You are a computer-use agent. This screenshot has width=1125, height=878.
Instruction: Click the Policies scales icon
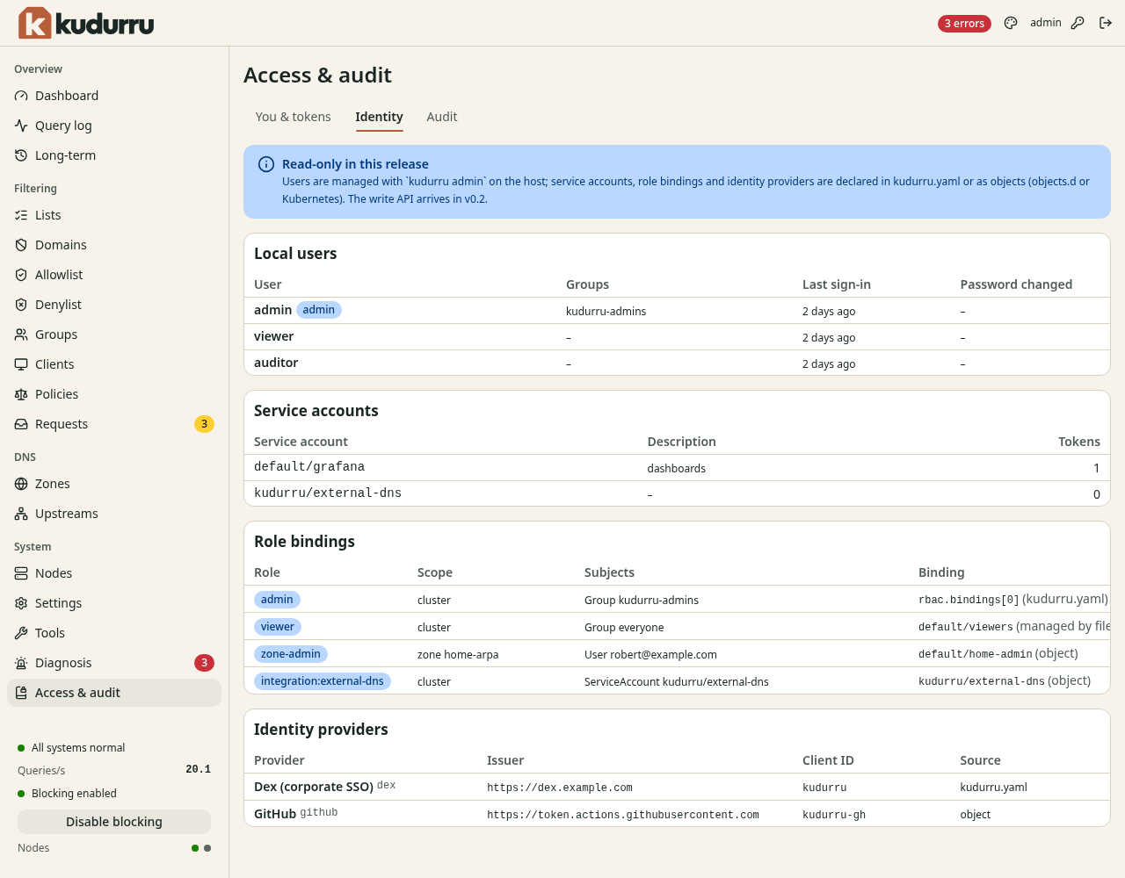click(21, 394)
